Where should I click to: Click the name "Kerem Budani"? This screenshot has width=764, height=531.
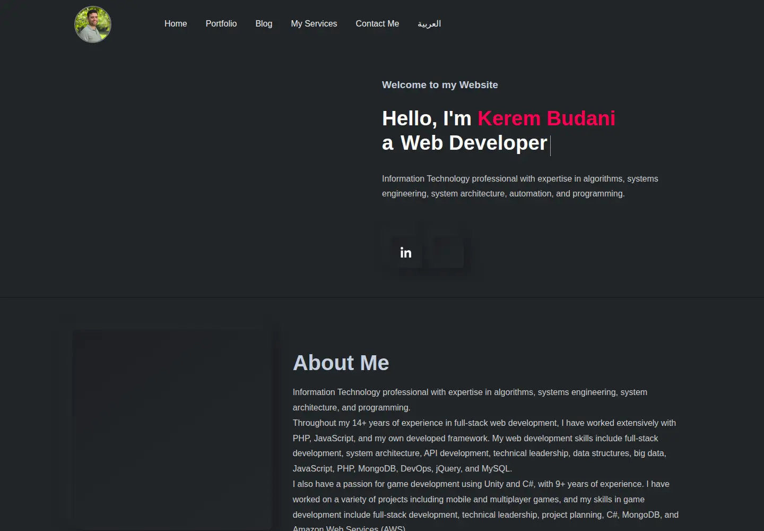546,118
